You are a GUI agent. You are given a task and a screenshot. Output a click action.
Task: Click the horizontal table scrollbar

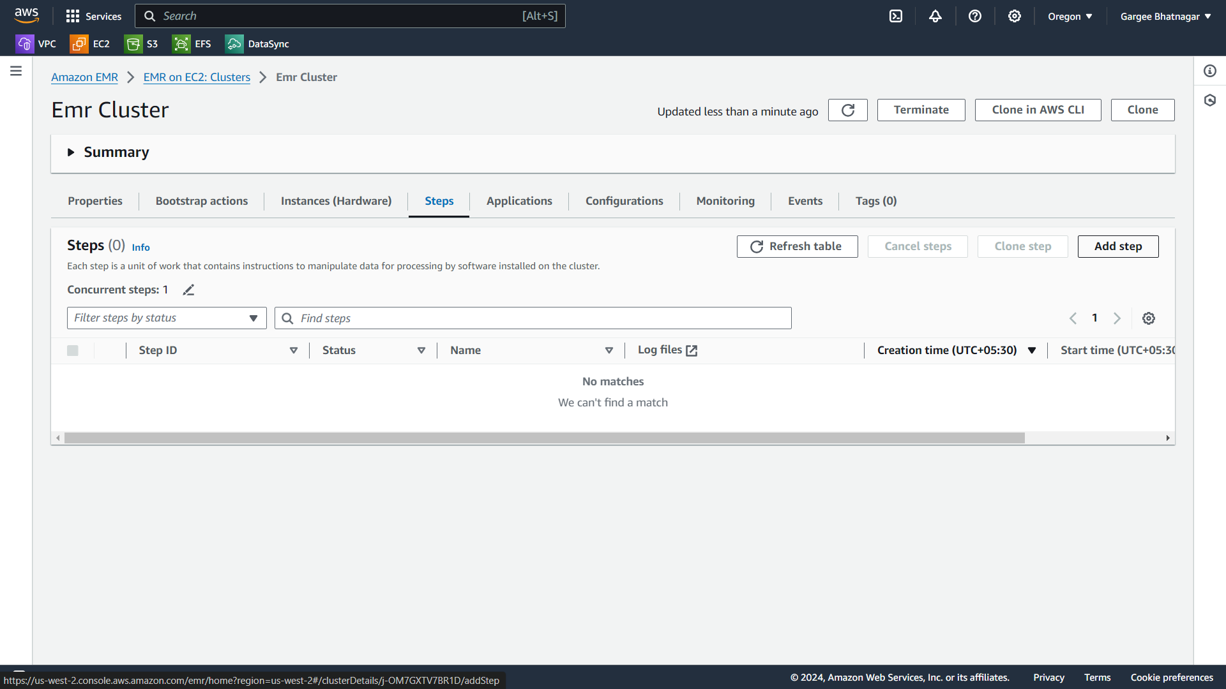point(544,438)
